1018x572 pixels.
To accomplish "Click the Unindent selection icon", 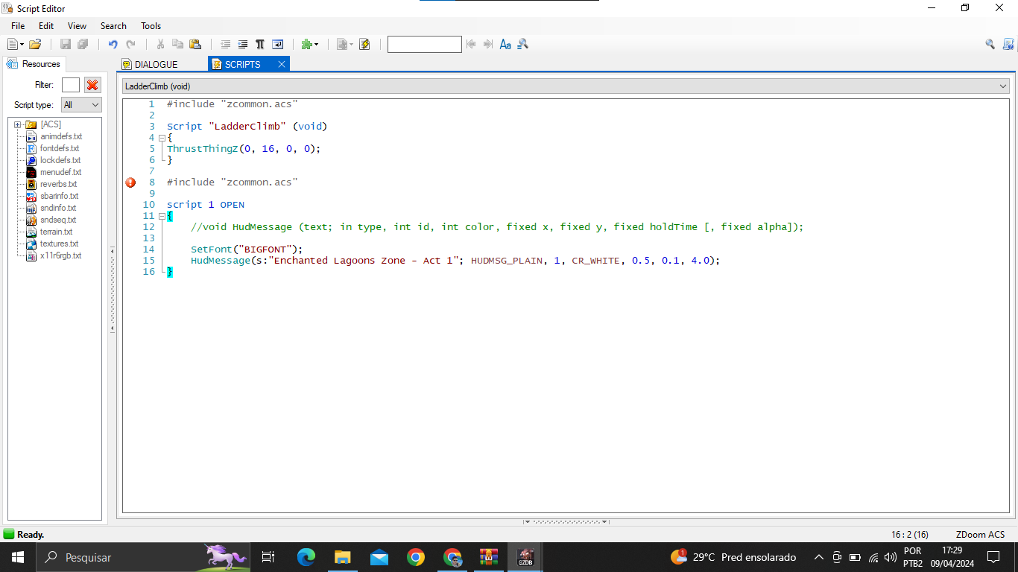I will pos(225,45).
